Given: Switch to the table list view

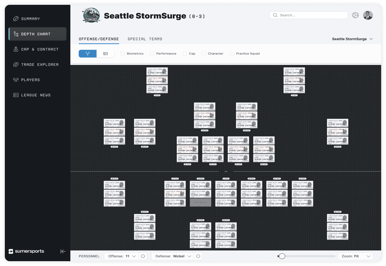Looking at the screenshot, I should pyautogui.click(x=106, y=54).
